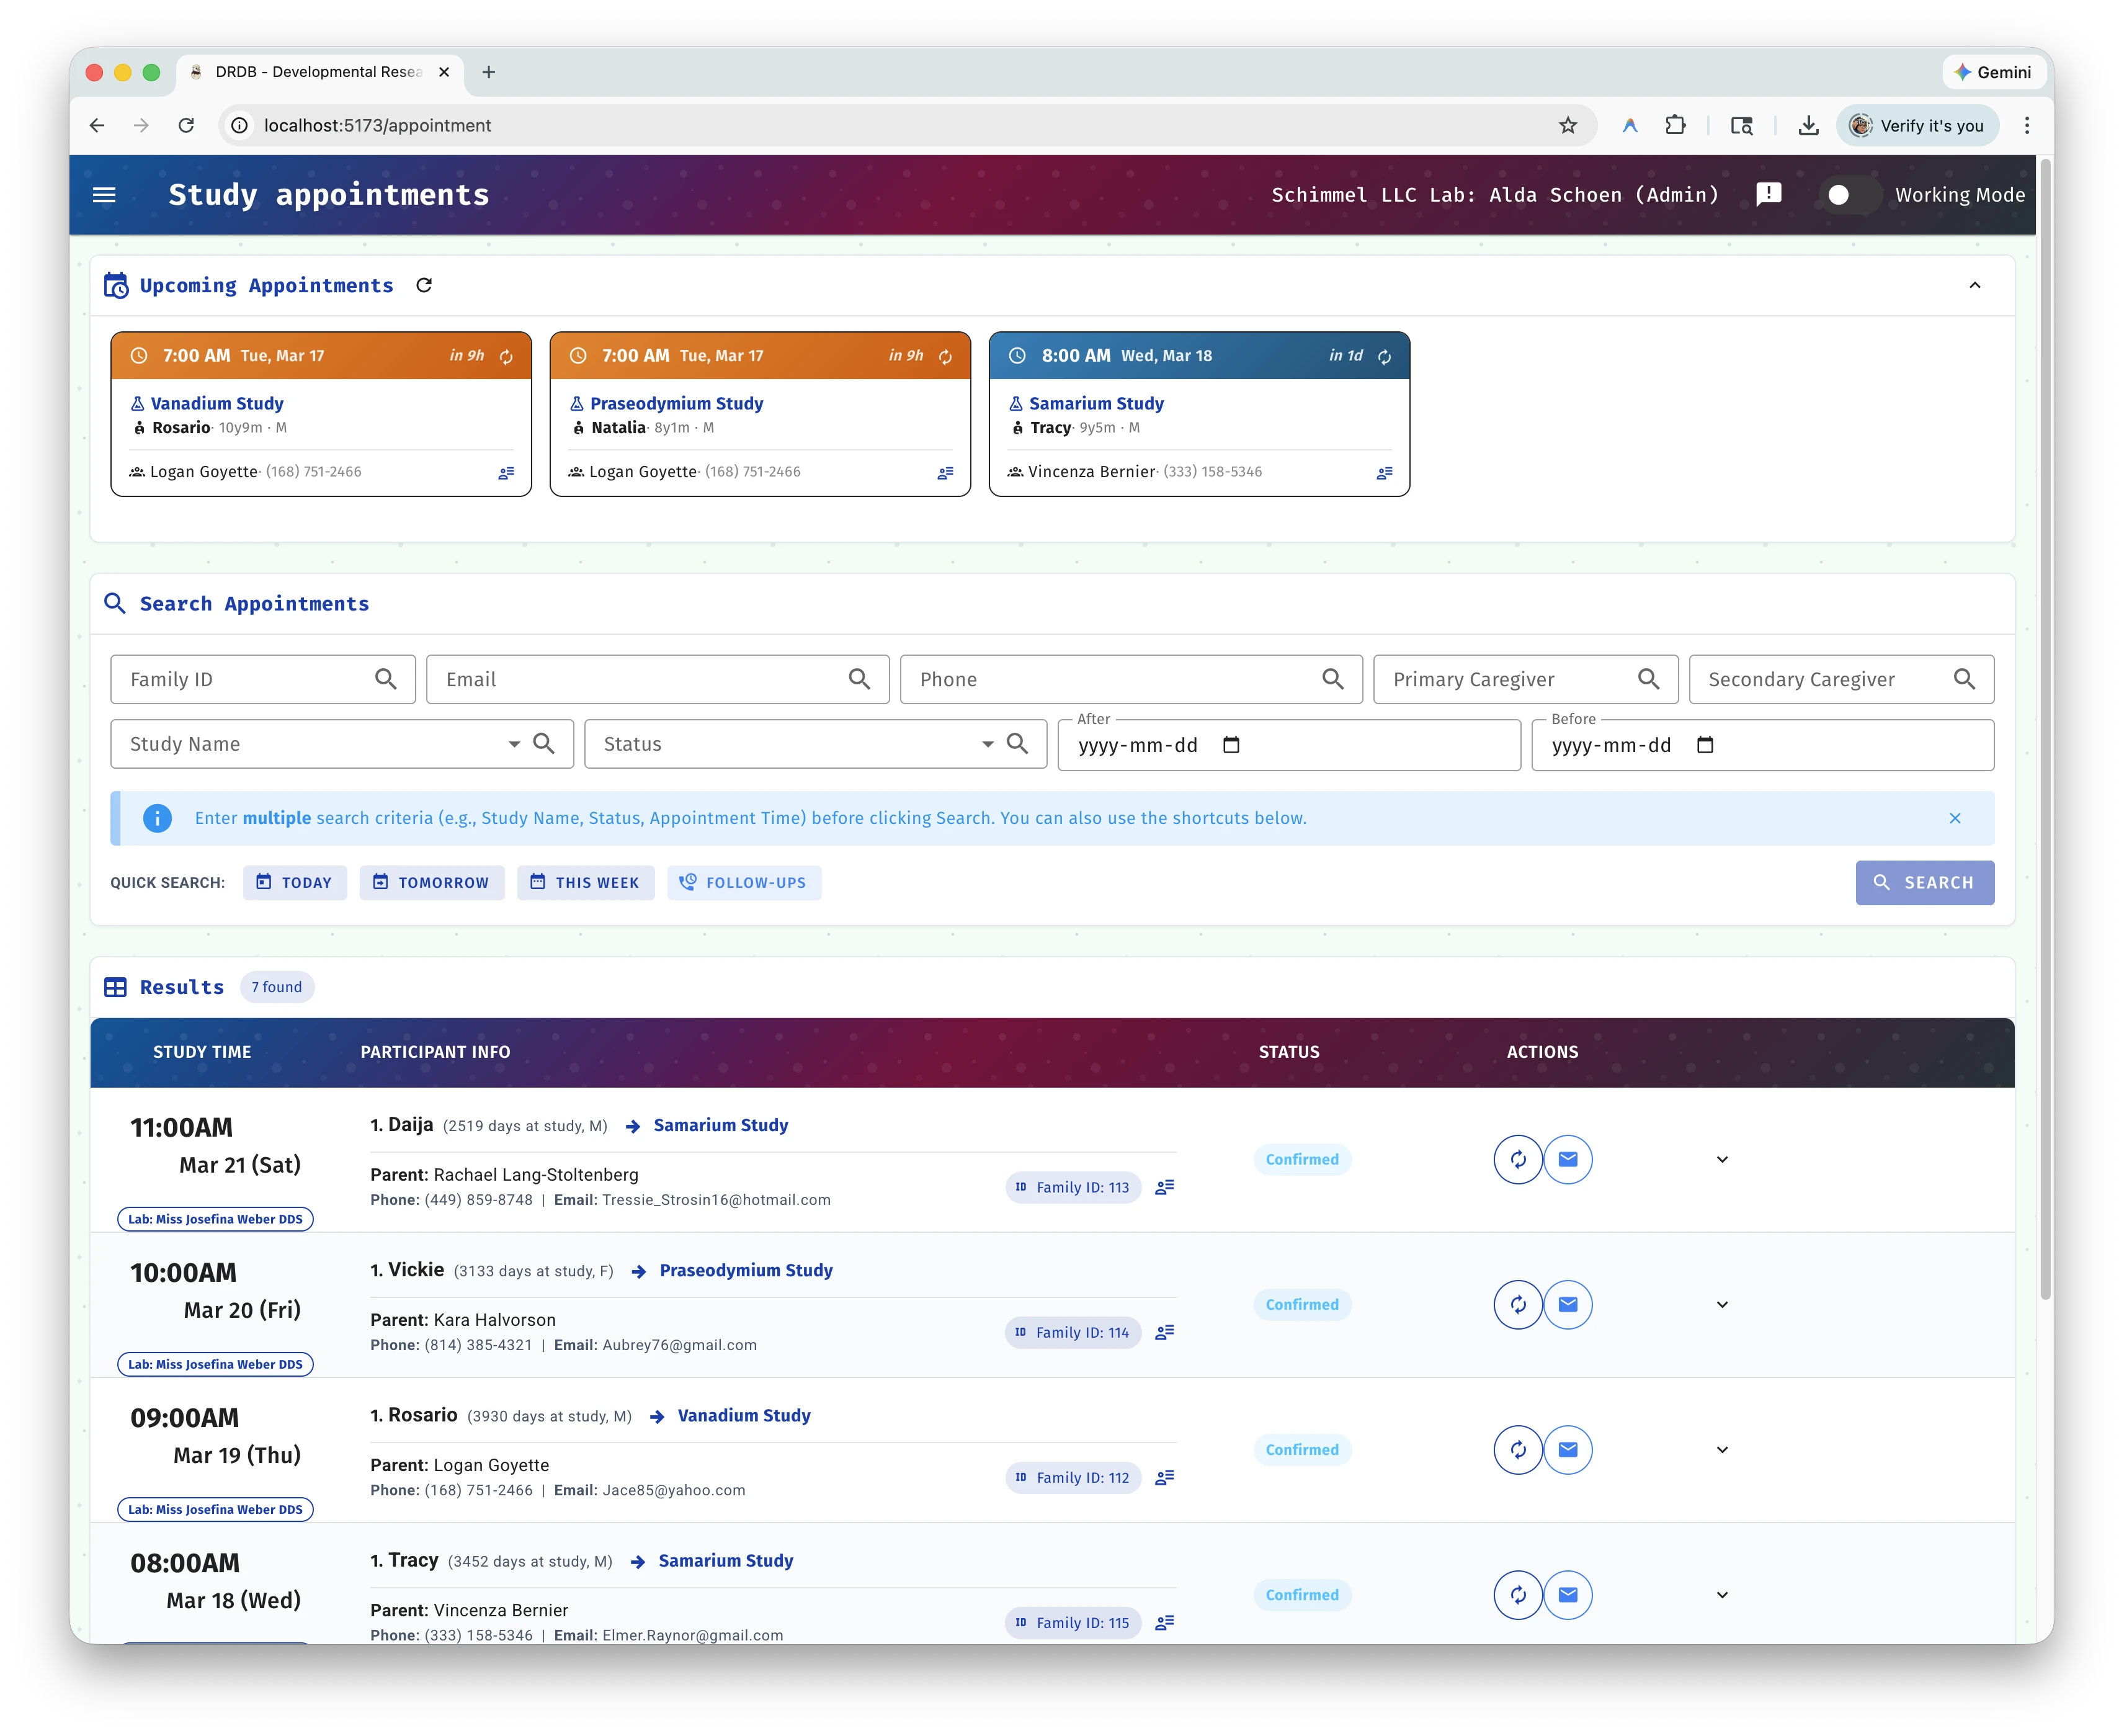Screen dimensions: 2124x1736
Task: Expand Daija's appointment row details
Action: 1721,1159
